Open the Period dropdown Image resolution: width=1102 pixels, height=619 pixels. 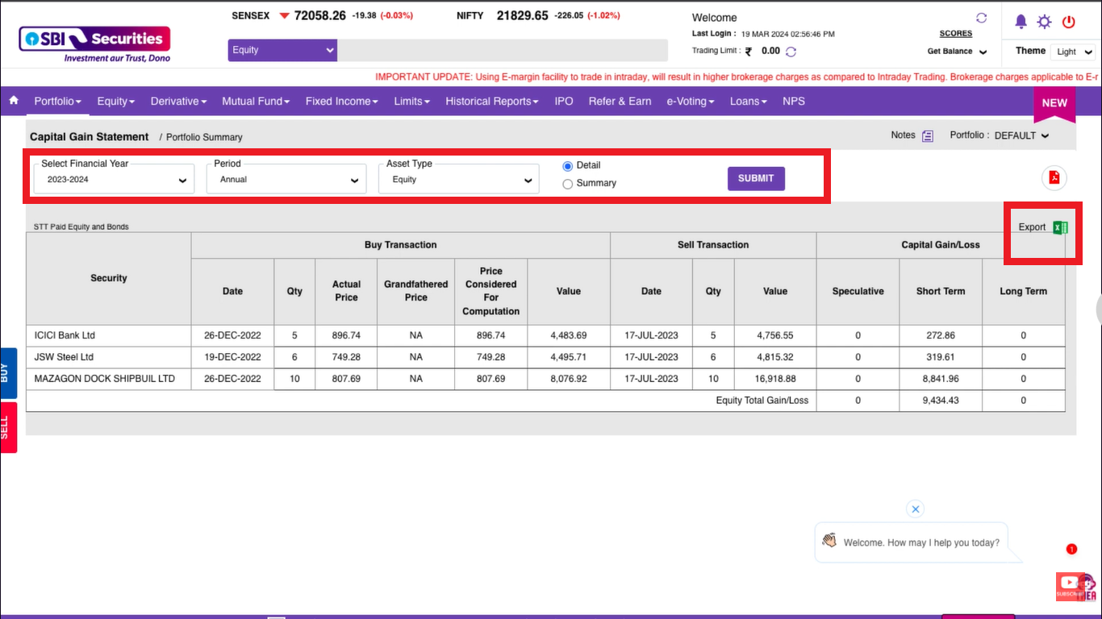(286, 179)
